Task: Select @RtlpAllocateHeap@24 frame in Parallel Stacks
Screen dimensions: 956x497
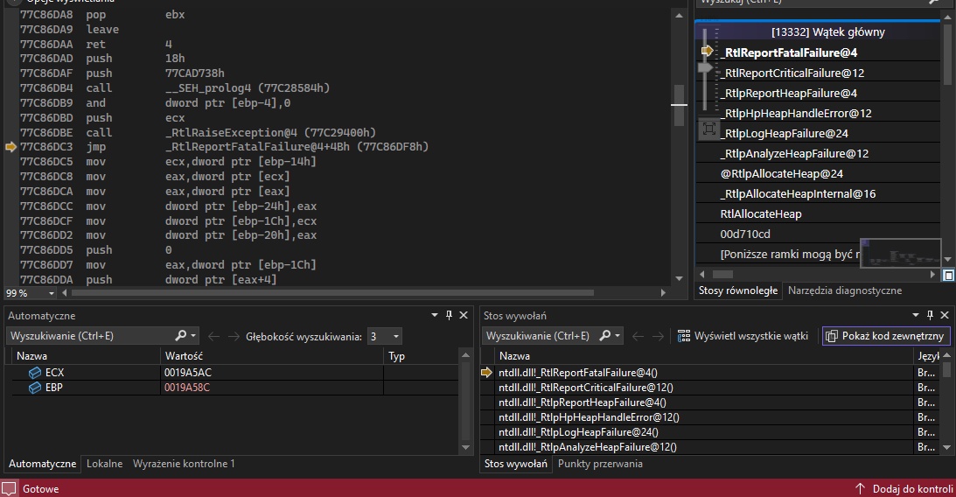Action: (x=782, y=173)
